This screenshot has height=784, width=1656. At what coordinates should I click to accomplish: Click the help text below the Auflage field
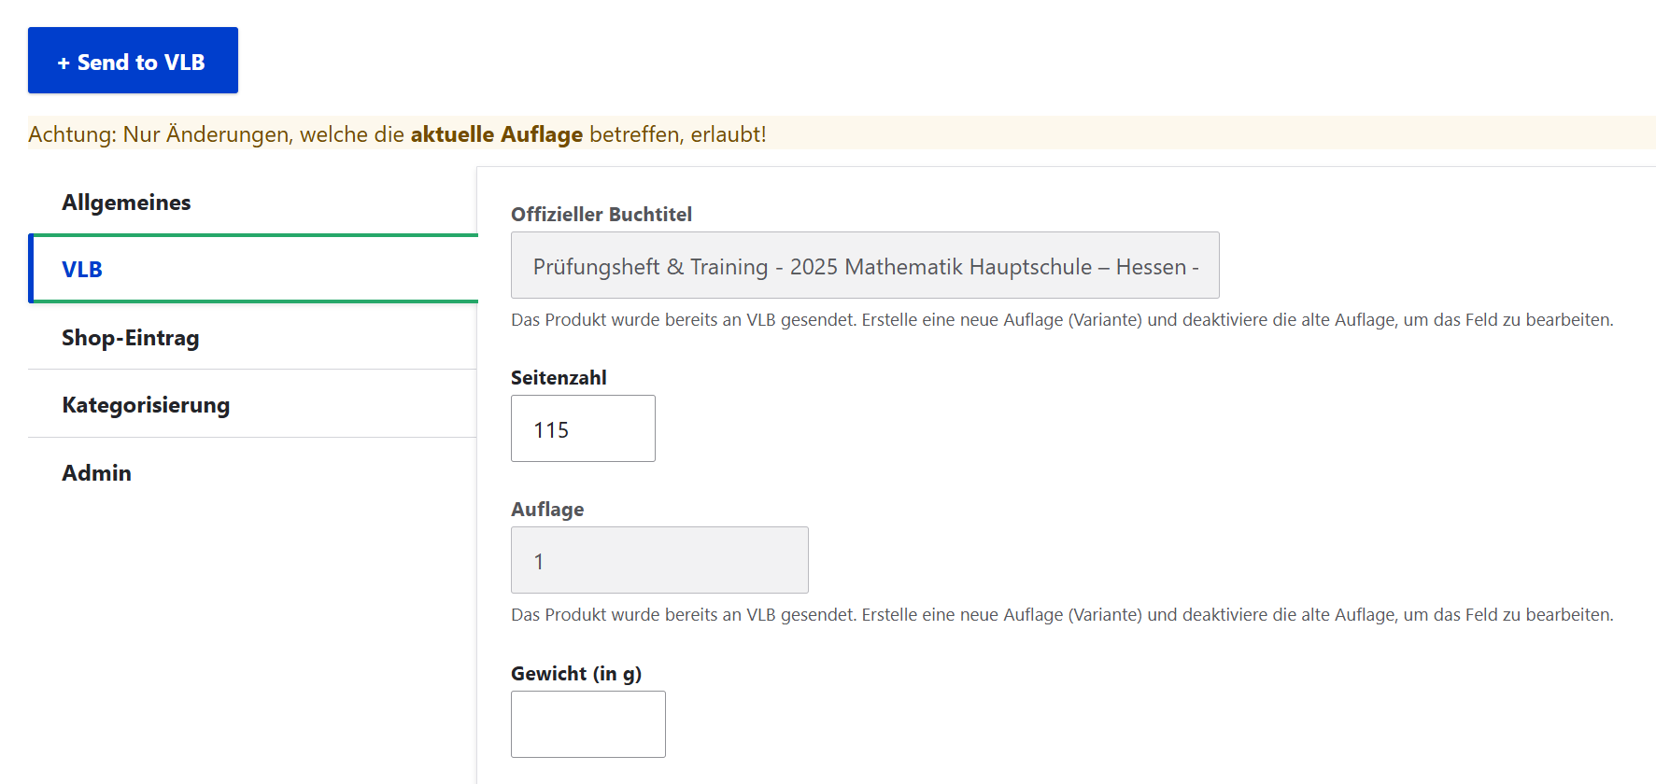tap(1061, 615)
